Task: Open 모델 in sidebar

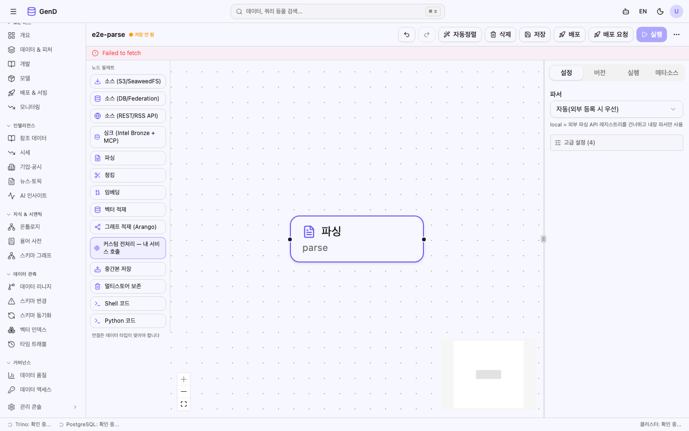Action: click(x=43, y=79)
